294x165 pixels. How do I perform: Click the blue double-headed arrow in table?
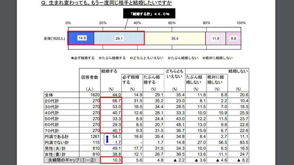[107, 139]
